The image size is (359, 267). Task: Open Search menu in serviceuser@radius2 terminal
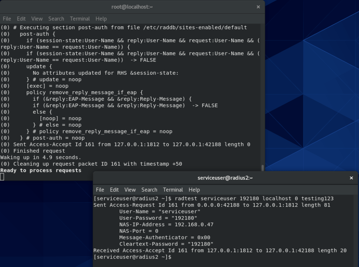click(x=149, y=190)
